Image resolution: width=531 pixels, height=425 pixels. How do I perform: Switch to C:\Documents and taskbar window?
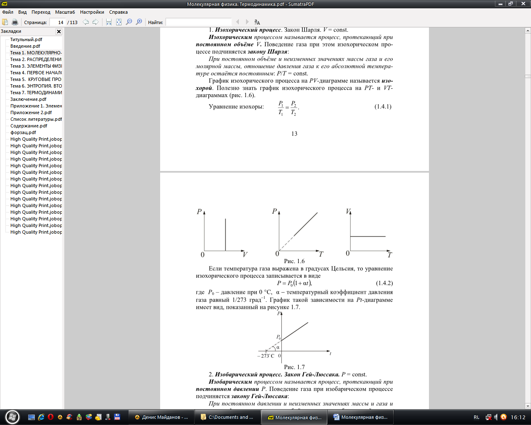pyautogui.click(x=227, y=417)
